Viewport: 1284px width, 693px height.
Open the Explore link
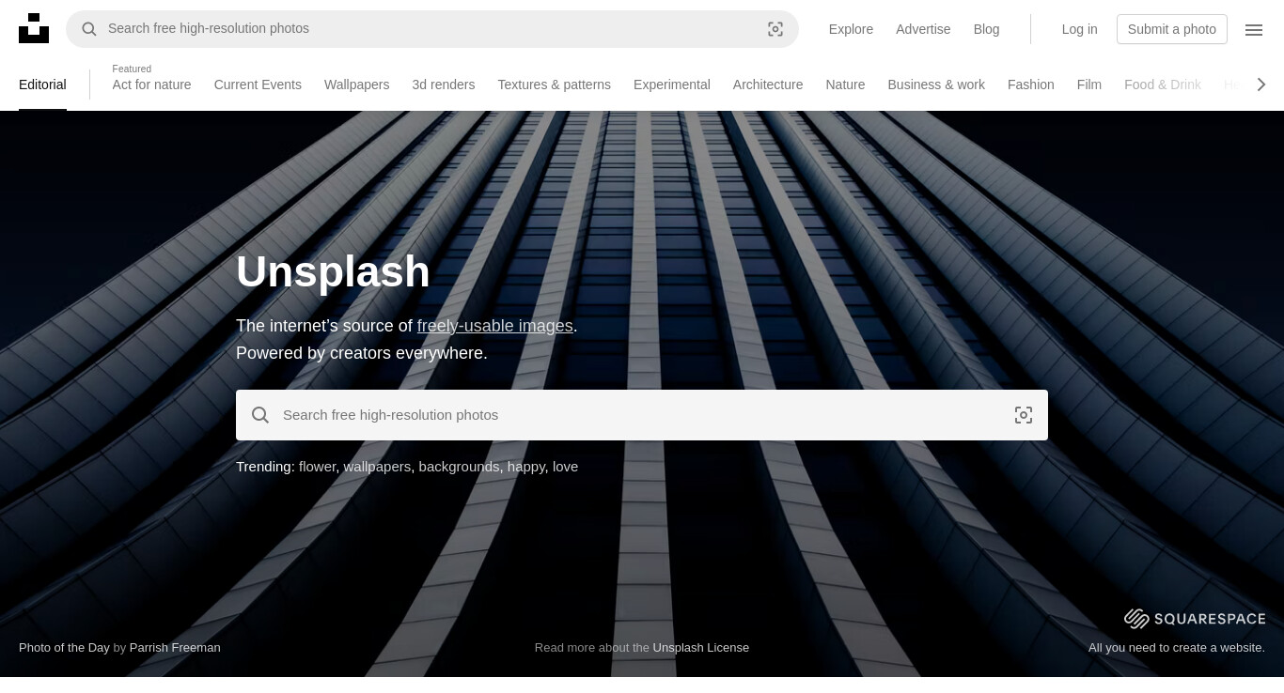coord(851,29)
